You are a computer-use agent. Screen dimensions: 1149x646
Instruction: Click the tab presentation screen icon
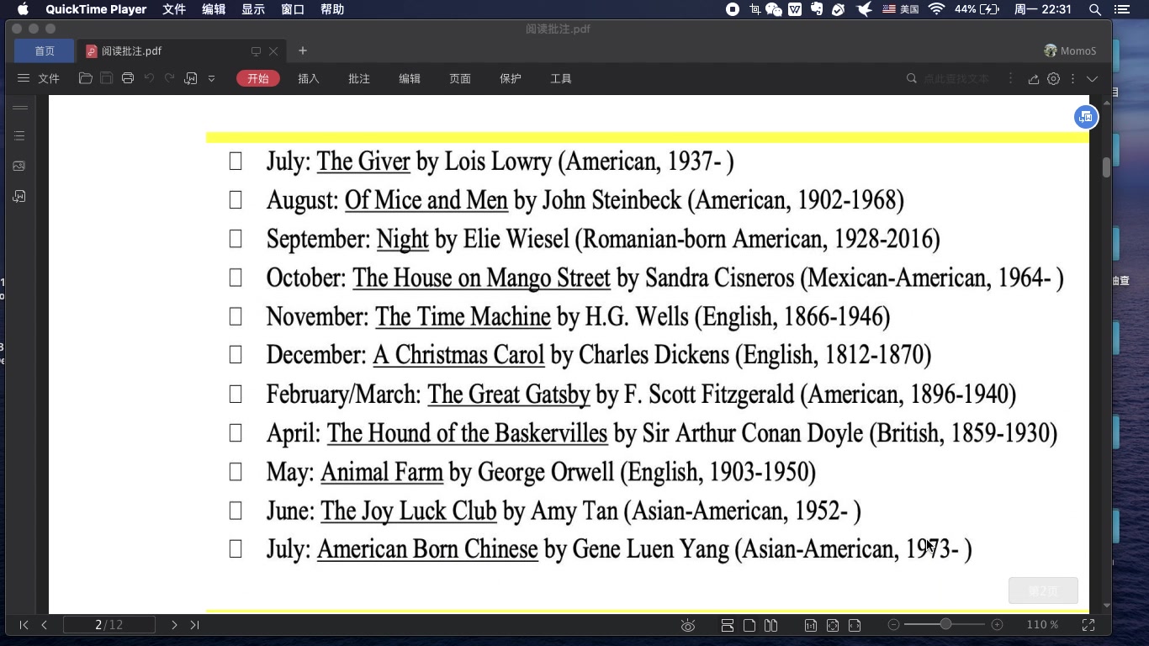coord(257,51)
